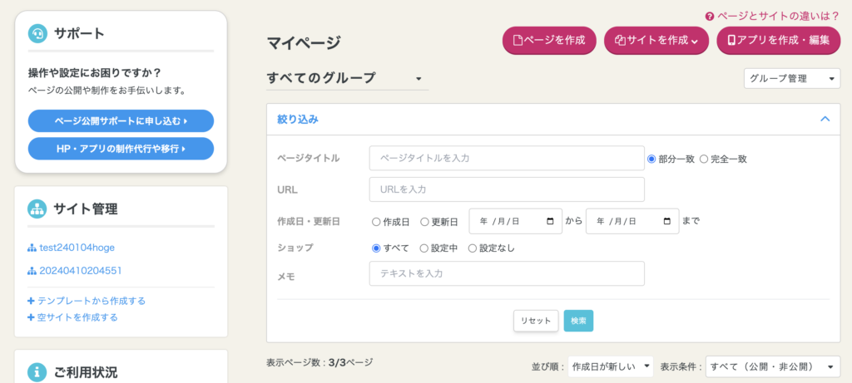Click the question mark help icon
852x383 pixels.
(x=710, y=16)
